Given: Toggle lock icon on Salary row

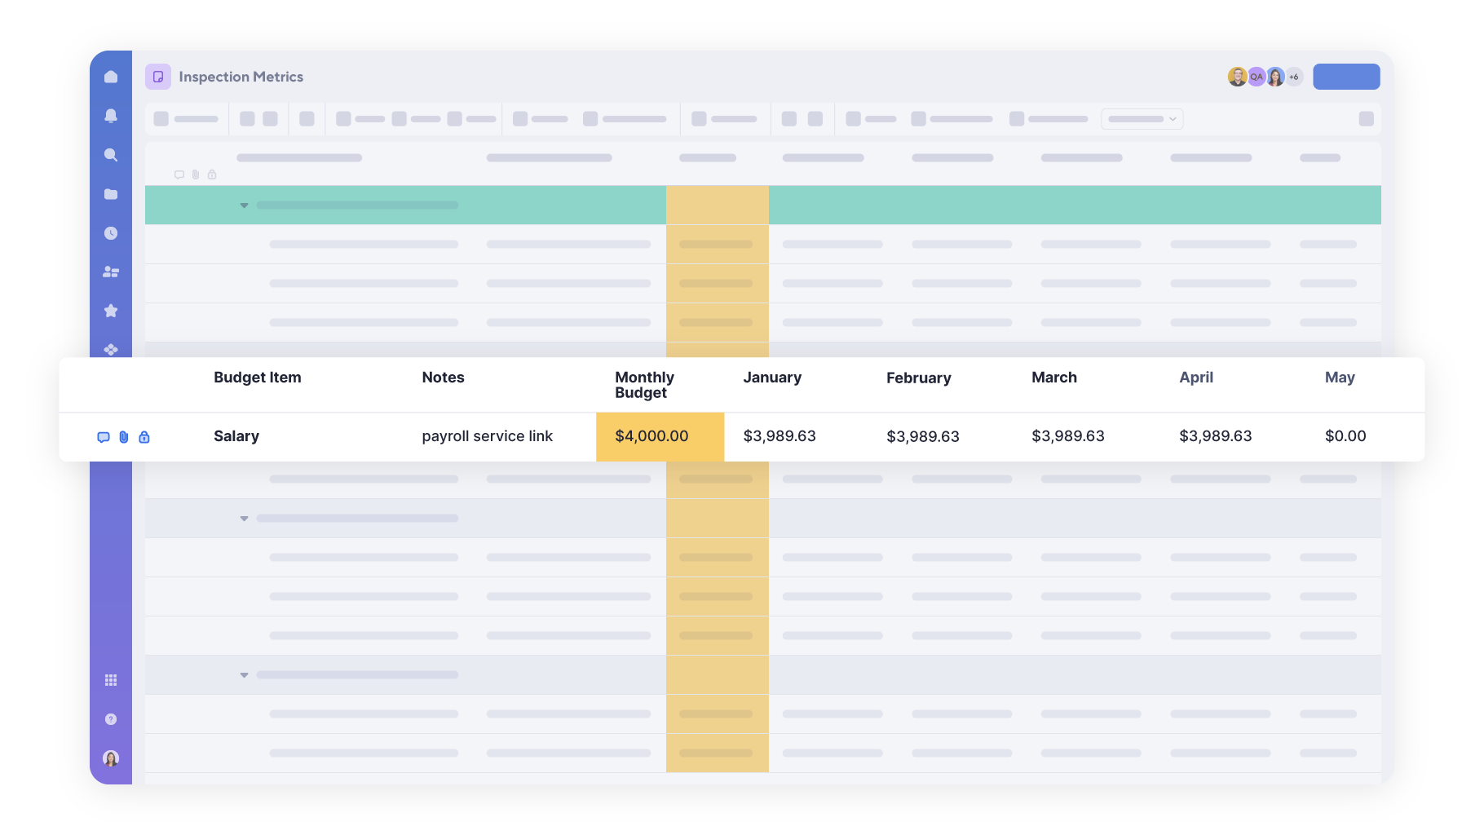Looking at the screenshot, I should tap(144, 437).
